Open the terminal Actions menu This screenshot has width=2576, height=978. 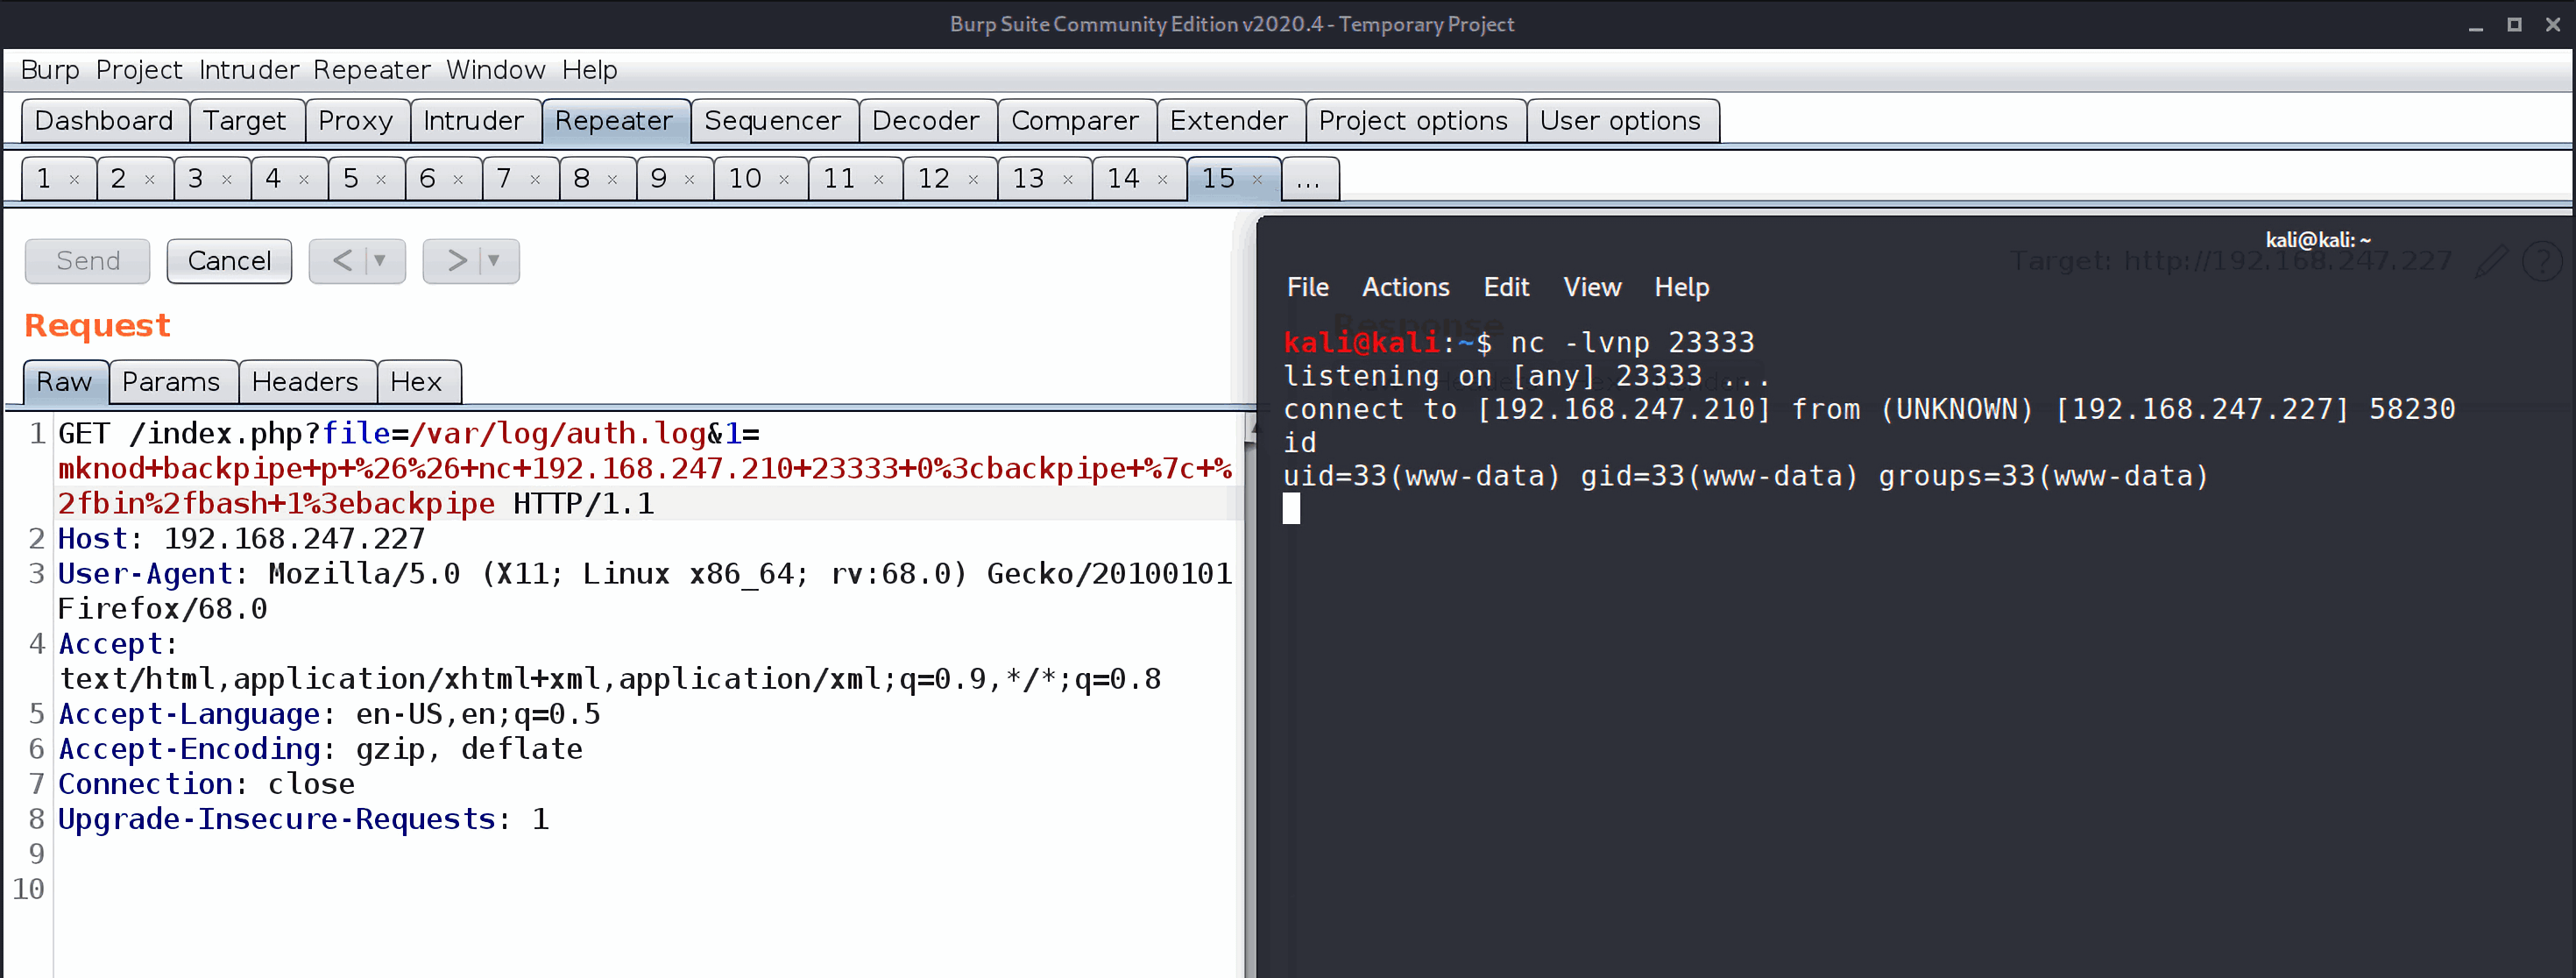(1406, 288)
